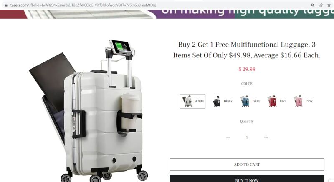Select the Black color option
This screenshot has height=182, width=334.
tap(223, 101)
